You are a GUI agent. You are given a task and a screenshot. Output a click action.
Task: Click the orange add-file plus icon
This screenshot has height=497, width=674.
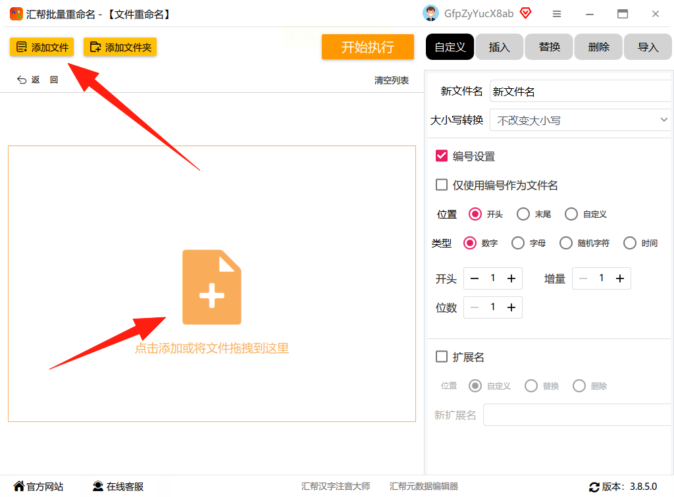pyautogui.click(x=211, y=287)
